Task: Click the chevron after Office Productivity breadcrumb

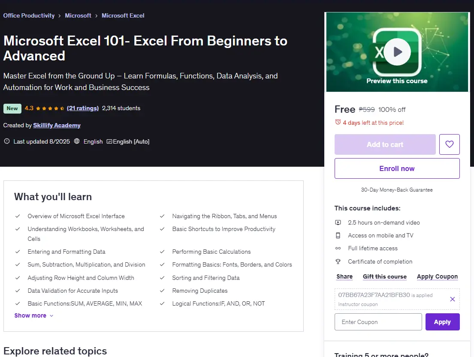Action: [x=60, y=16]
